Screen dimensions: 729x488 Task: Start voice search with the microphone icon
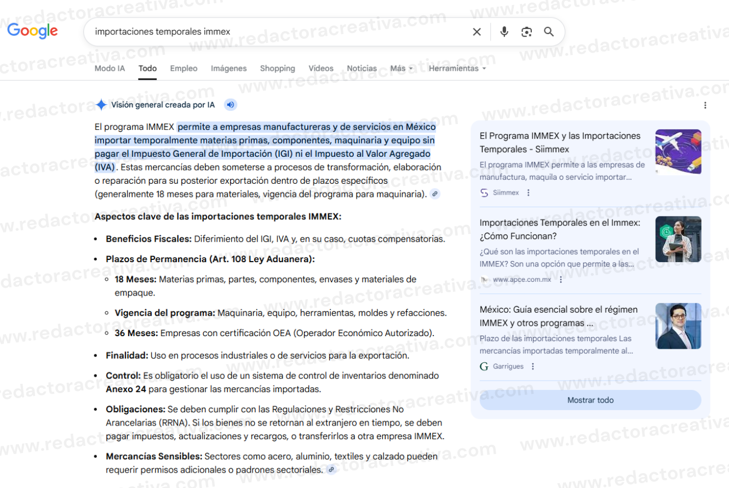point(504,32)
